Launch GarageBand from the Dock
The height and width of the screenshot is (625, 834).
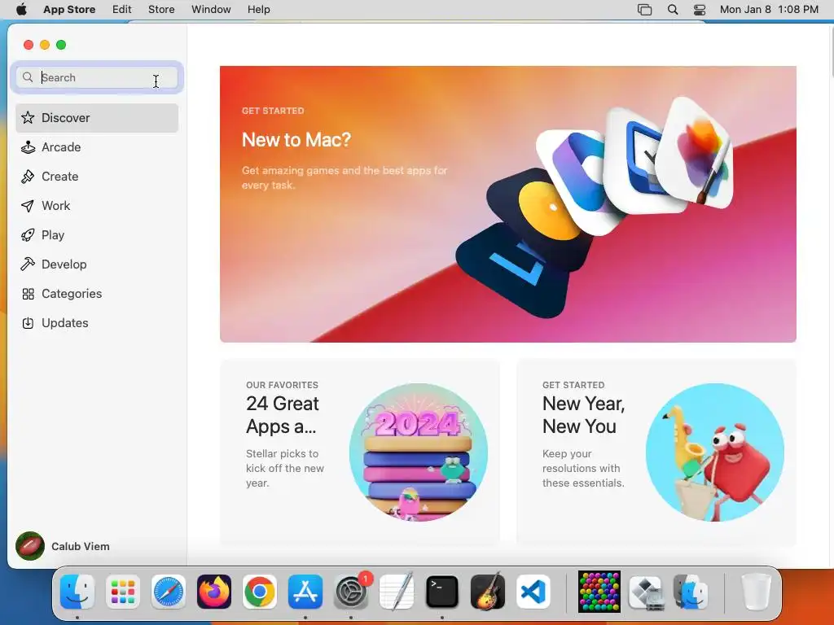[488, 592]
